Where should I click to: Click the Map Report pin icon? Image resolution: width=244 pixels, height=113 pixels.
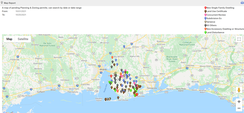pyautogui.click(x=2, y=3)
